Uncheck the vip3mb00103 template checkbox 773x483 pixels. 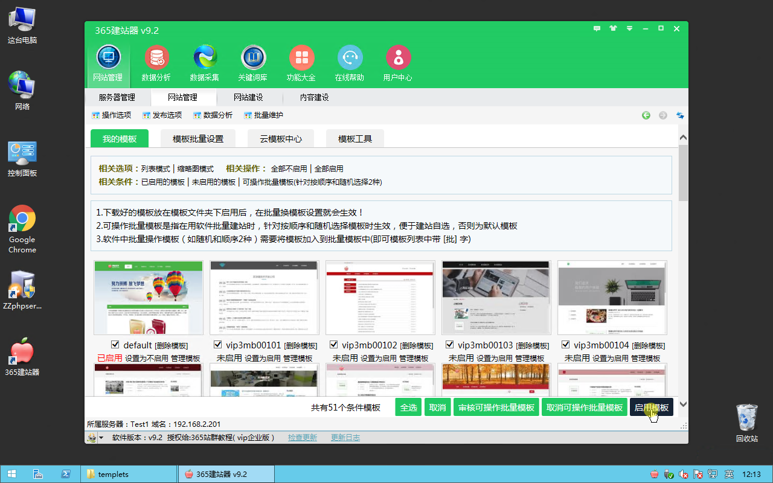coord(450,345)
